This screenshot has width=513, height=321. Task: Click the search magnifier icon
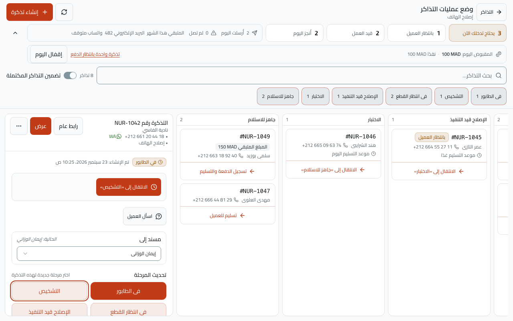(499, 75)
